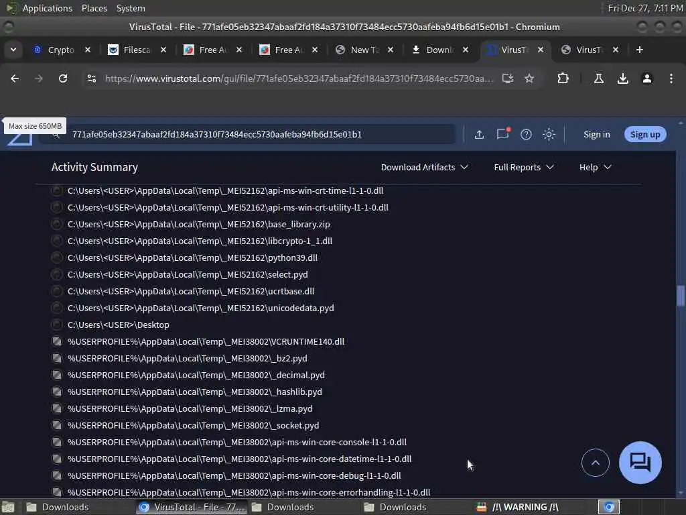The width and height of the screenshot is (686, 515).
Task: Select the api-ms-win-core-datetime-l1-1-0.dll path
Action: tap(239, 459)
